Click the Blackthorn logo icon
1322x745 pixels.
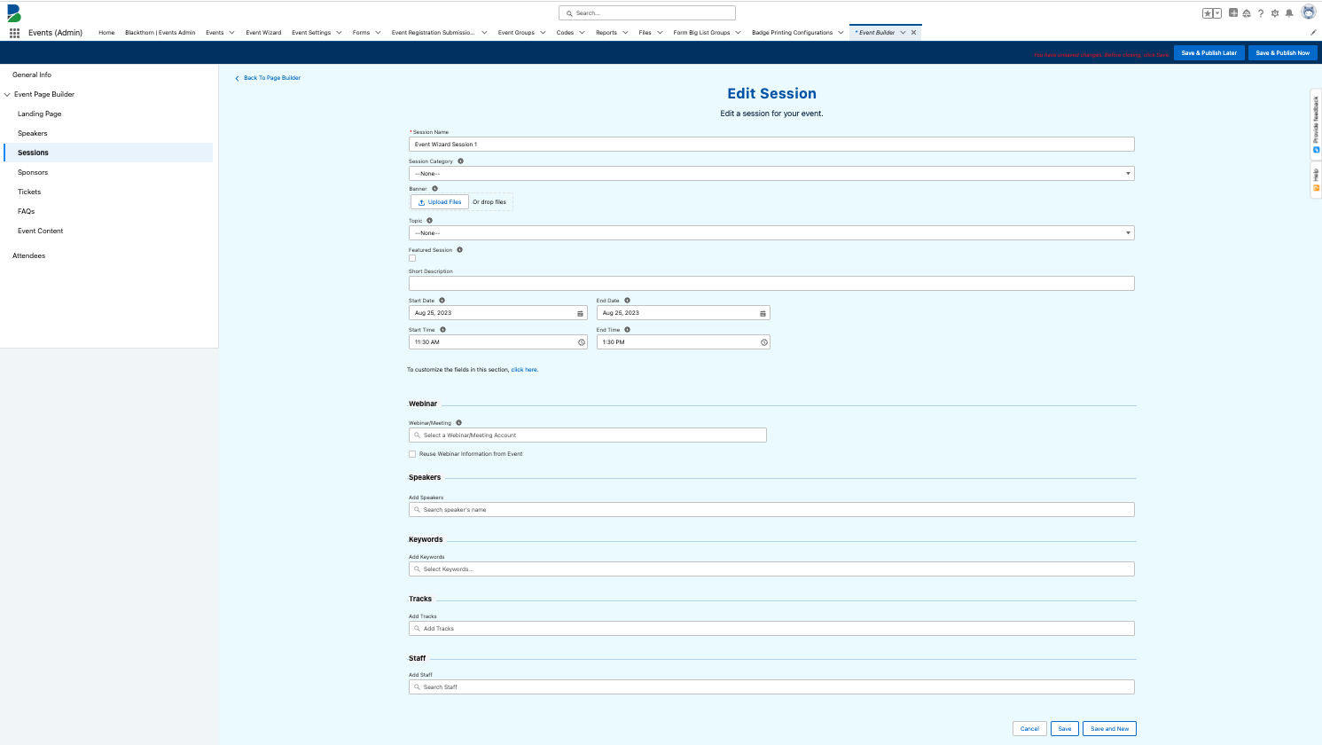pyautogui.click(x=14, y=13)
